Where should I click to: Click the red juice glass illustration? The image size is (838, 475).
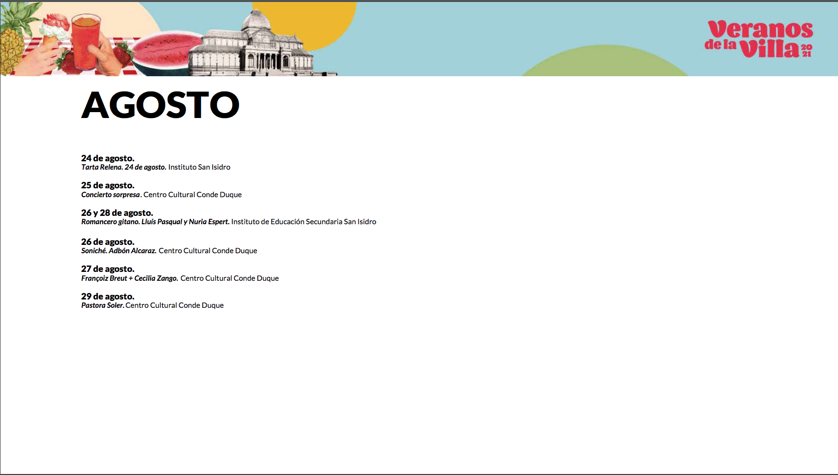click(87, 41)
